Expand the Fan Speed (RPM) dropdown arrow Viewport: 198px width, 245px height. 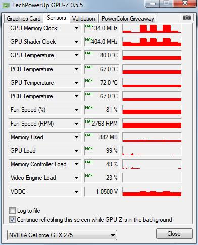(77, 124)
